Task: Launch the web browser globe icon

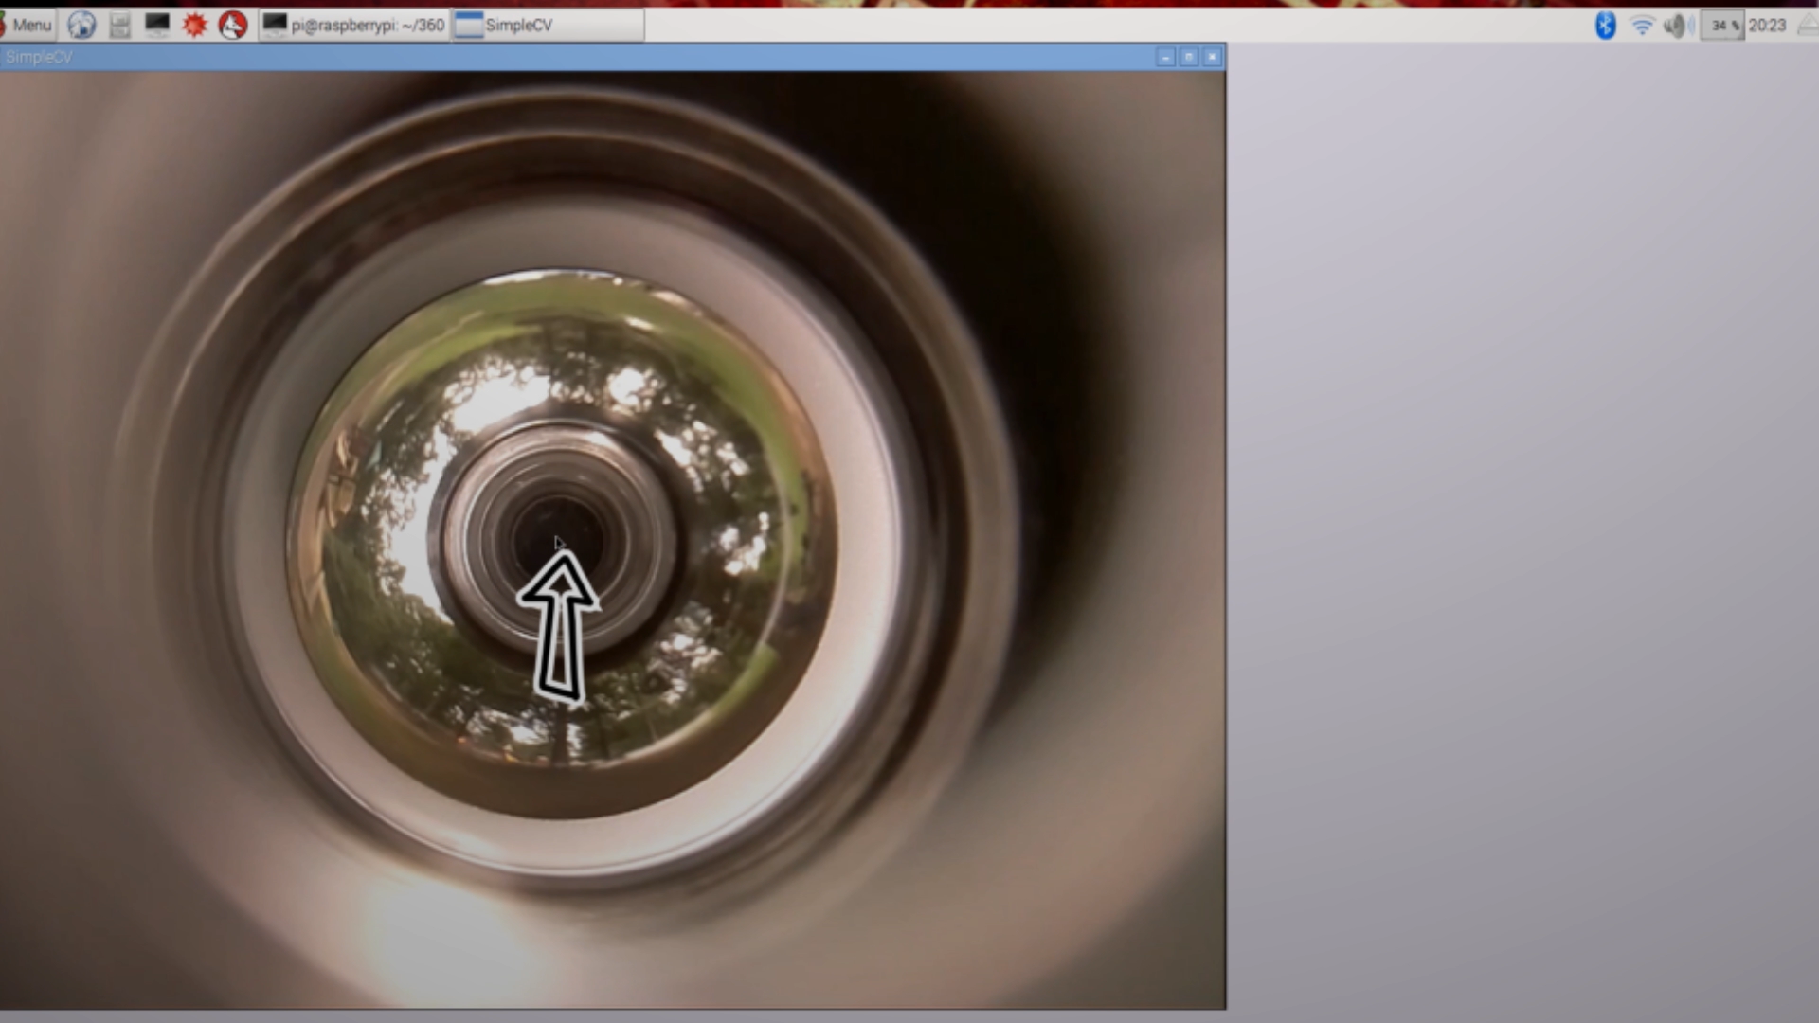Action: click(x=82, y=25)
